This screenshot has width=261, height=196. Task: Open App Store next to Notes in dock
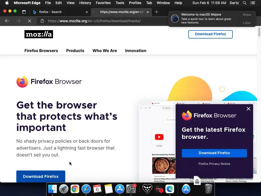120,189
